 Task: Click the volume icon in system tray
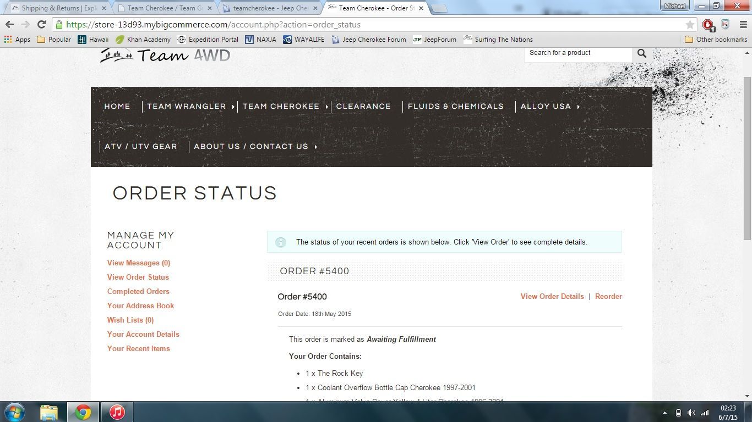click(691, 413)
